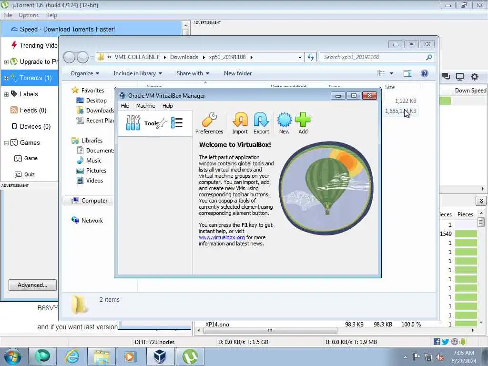The width and height of the screenshot is (488, 366).
Task: Click the Explorer help icon
Action: coord(425,73)
